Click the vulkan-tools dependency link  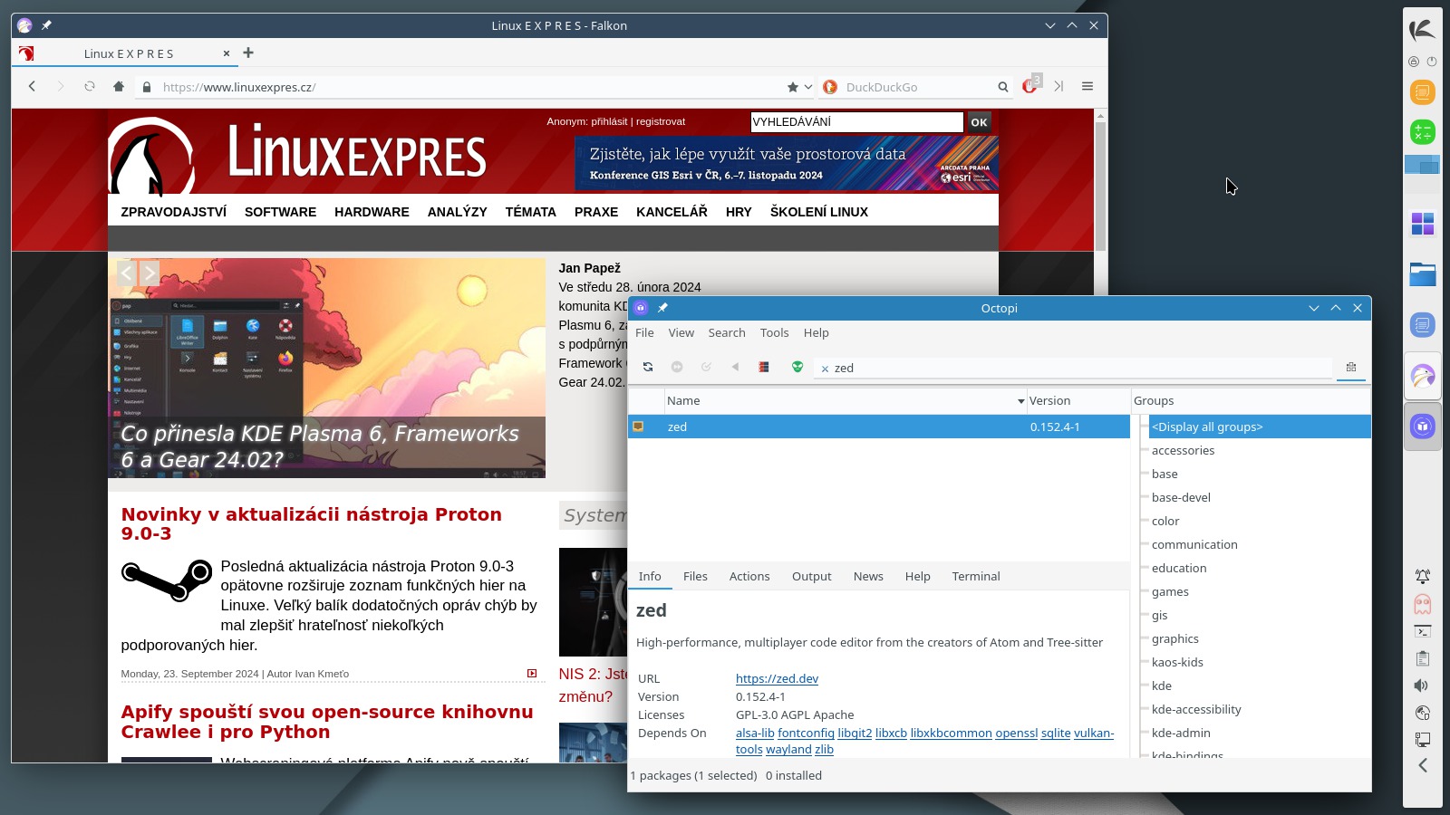[1094, 733]
